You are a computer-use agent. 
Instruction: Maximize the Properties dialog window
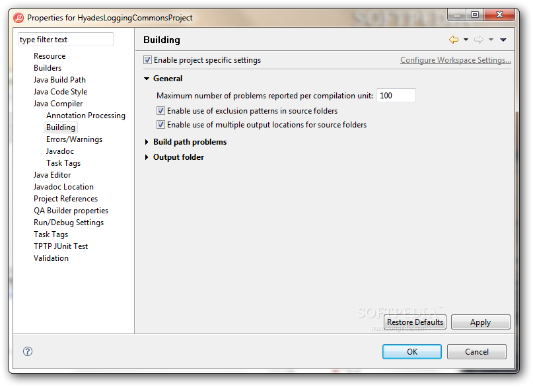[x=475, y=15]
